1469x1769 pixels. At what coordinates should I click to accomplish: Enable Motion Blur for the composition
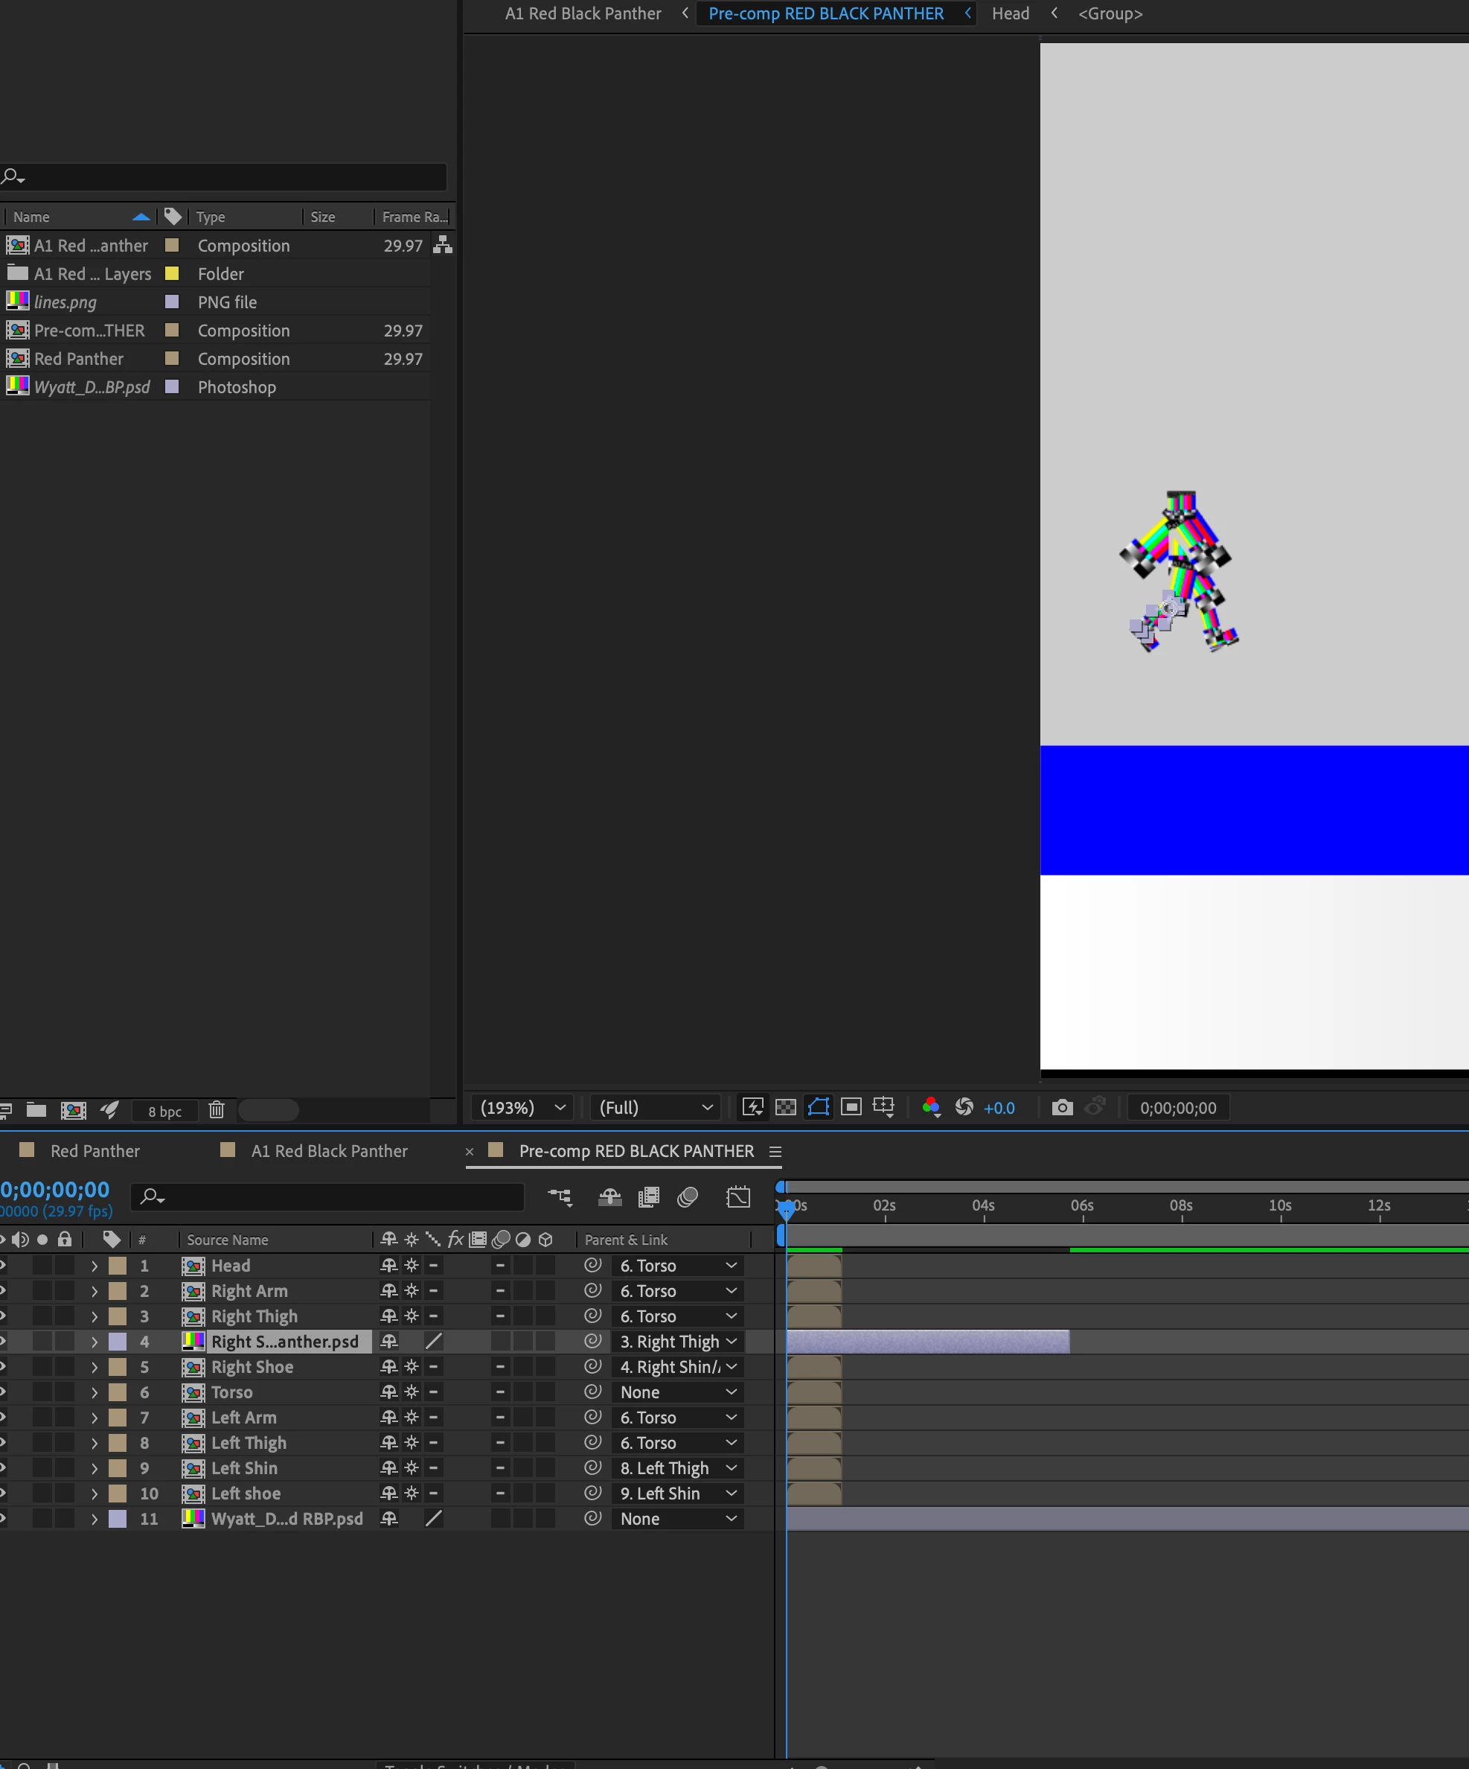688,1197
